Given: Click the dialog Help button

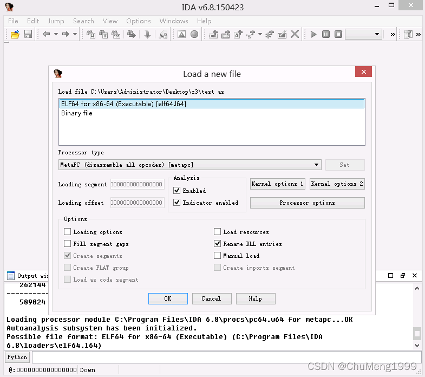Looking at the screenshot, I should (x=256, y=298).
